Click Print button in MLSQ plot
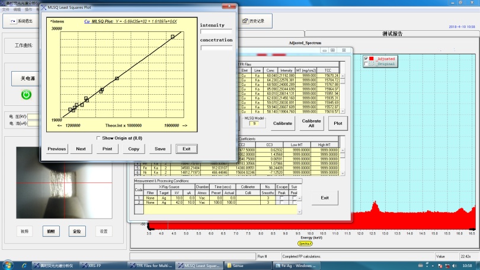 tap(107, 149)
